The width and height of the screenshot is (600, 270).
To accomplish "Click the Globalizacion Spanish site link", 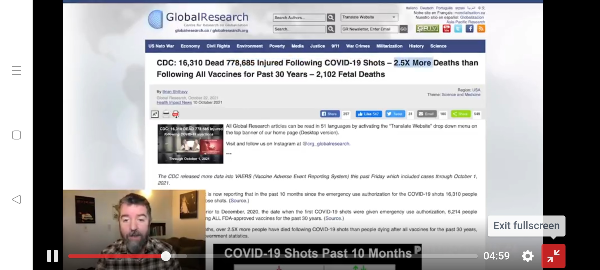I will click(472, 17).
